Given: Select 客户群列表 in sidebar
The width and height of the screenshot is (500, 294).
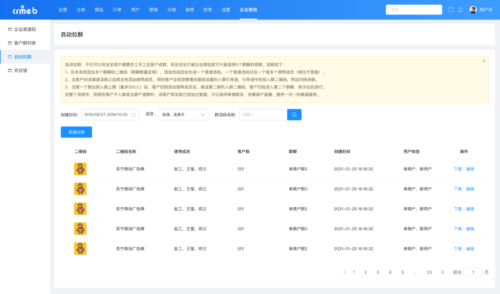Looking at the screenshot, I should (25, 43).
